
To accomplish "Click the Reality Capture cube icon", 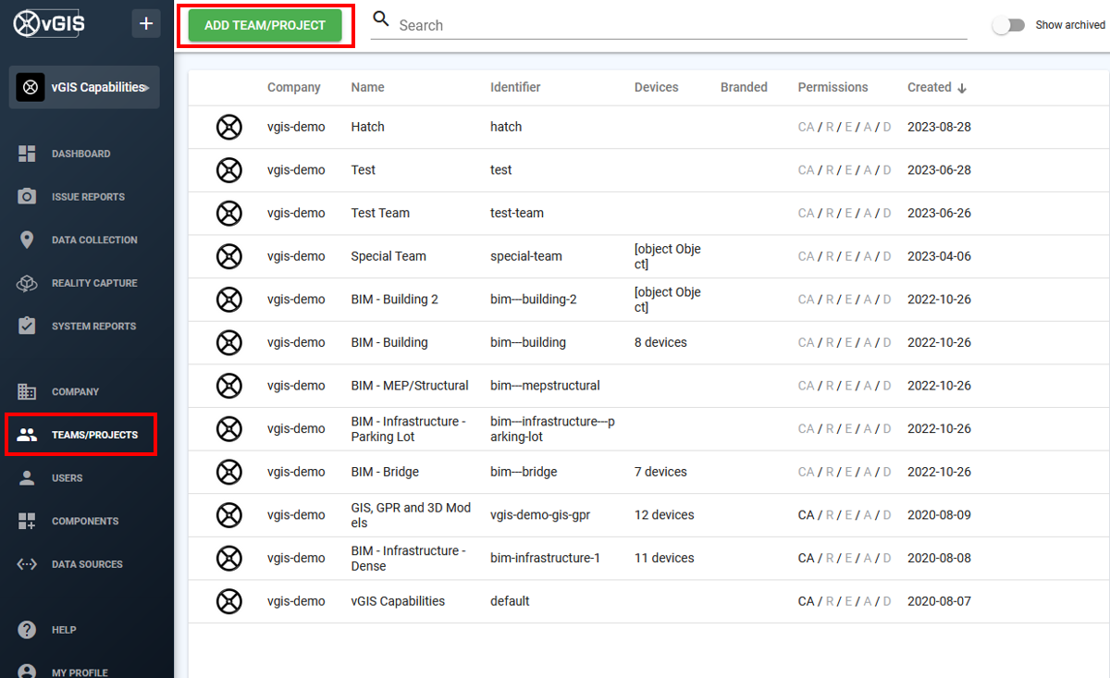I will 27,283.
